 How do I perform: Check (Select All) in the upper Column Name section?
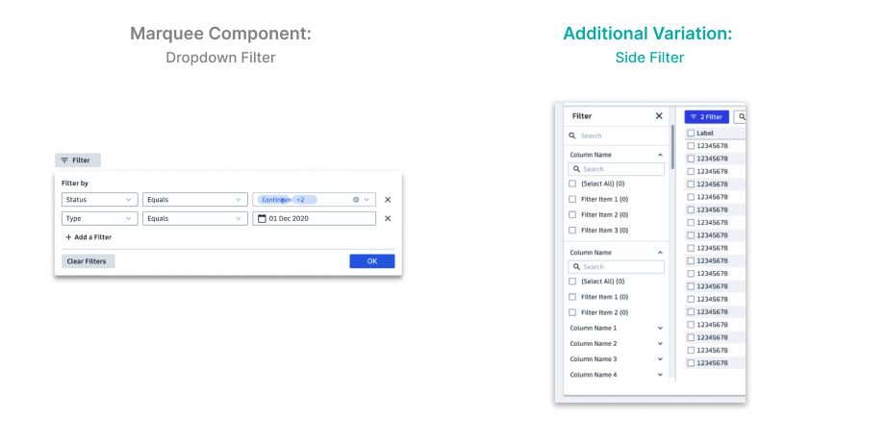572,184
